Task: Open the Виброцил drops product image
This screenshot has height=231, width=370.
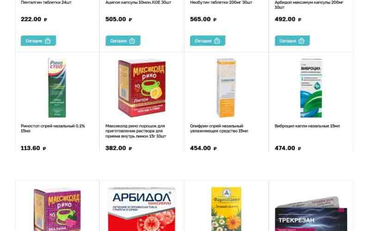Action: (311, 88)
